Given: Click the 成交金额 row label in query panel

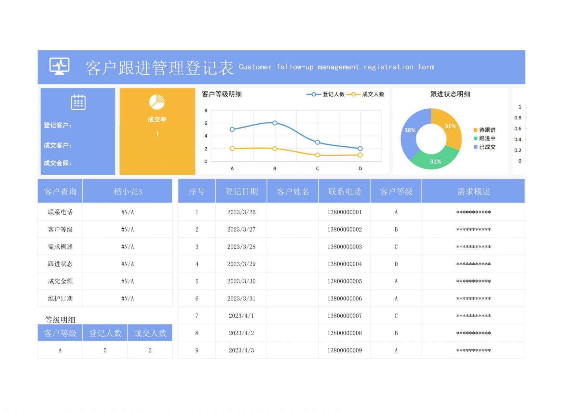Looking at the screenshot, I should pos(60,281).
